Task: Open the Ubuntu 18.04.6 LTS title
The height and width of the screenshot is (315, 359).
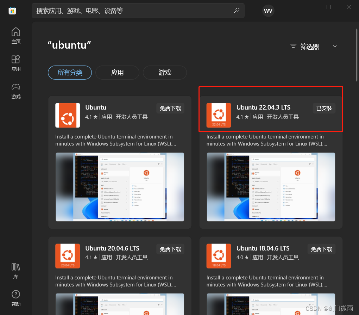Action: pos(263,248)
